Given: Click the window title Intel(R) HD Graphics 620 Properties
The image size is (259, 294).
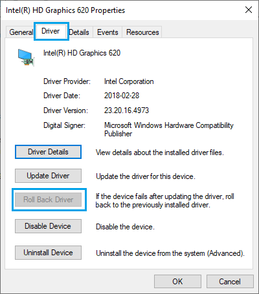Looking at the screenshot, I should point(65,10).
